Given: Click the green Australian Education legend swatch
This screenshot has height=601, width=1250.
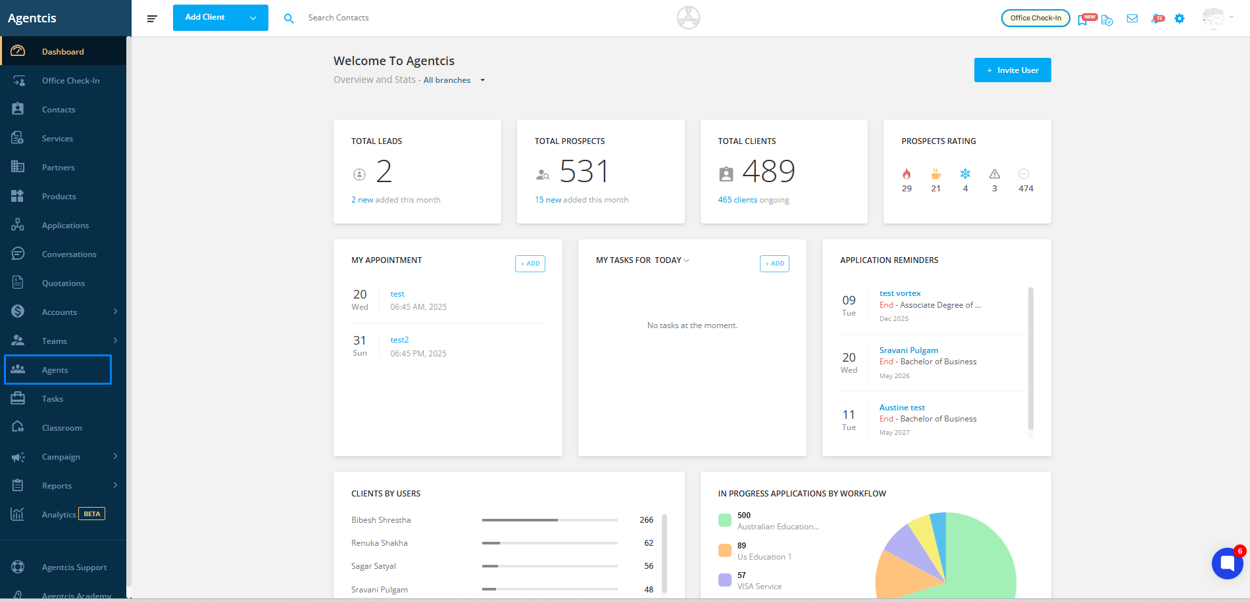Looking at the screenshot, I should [x=725, y=520].
